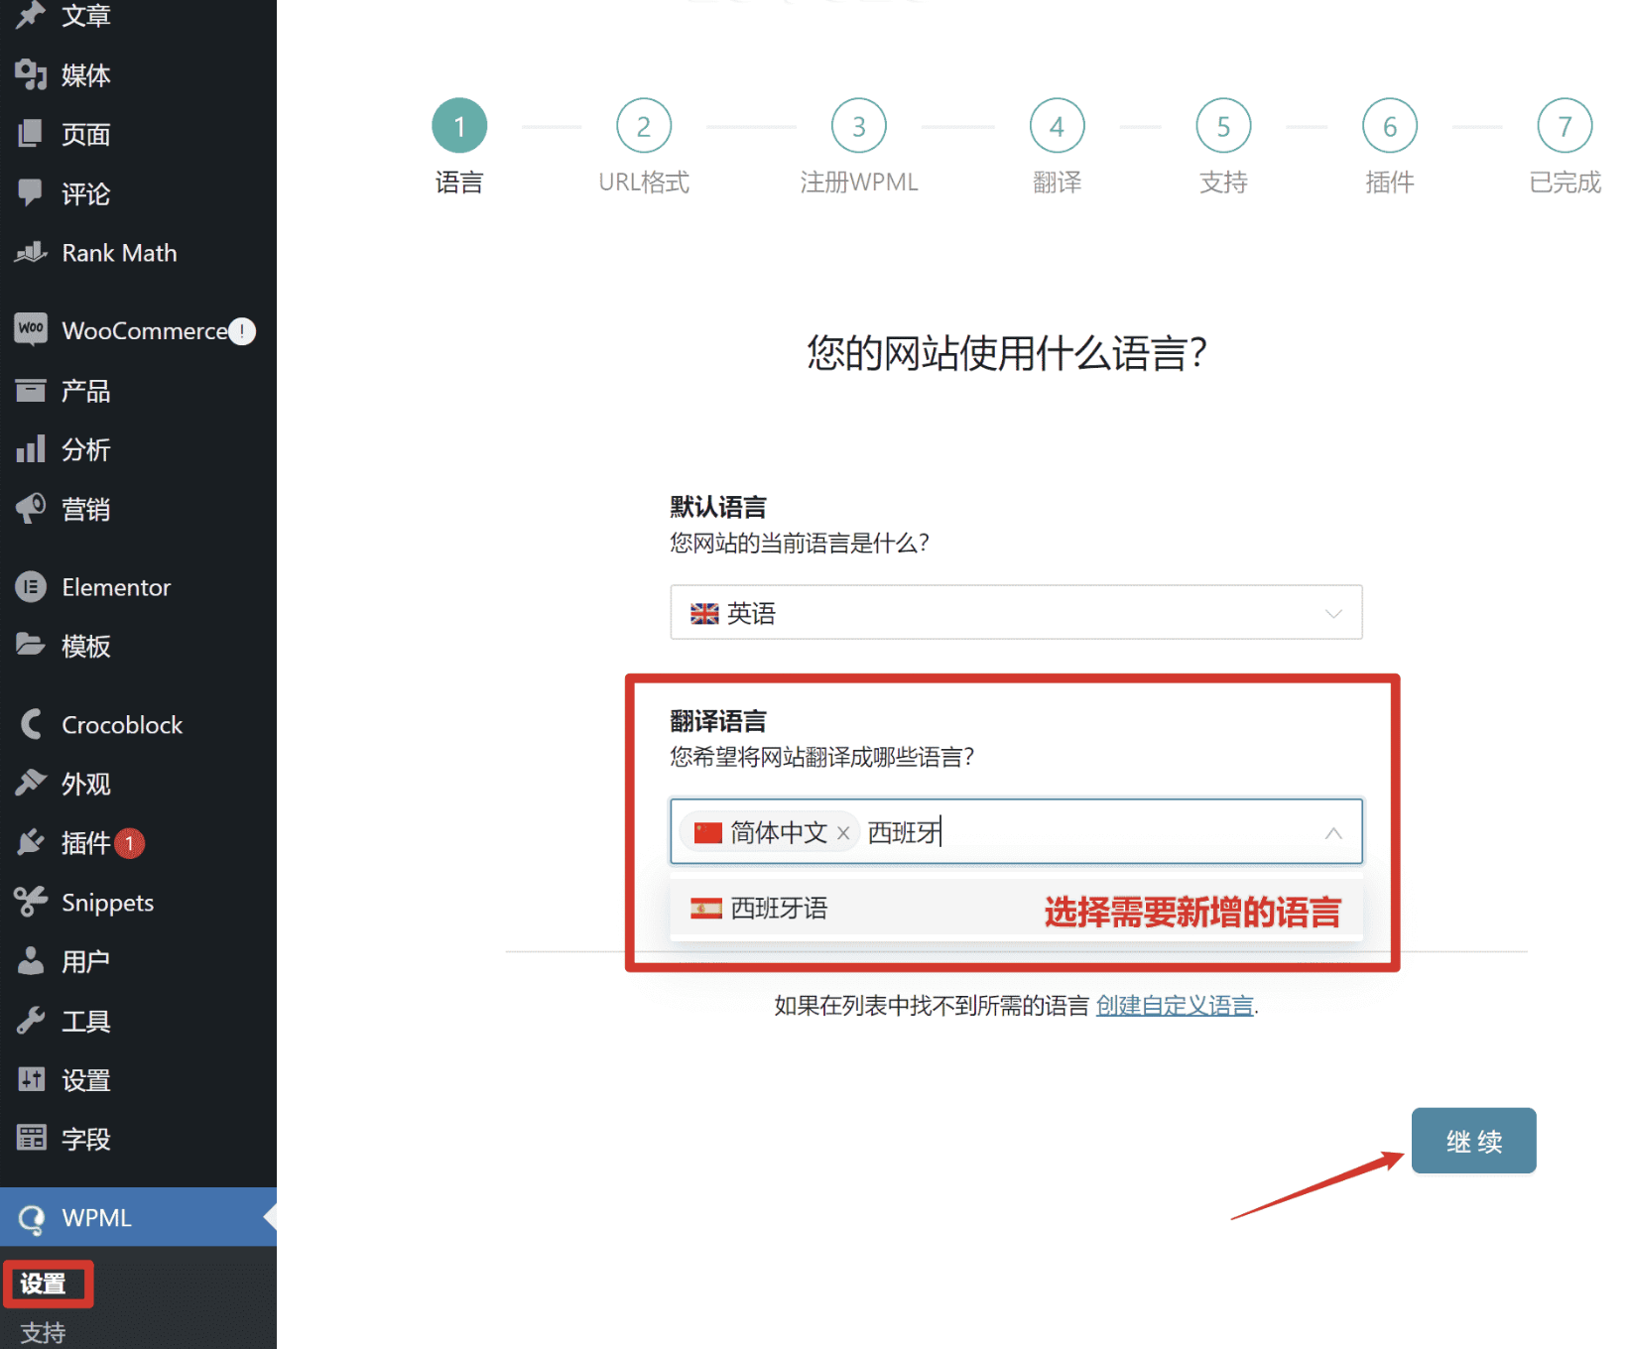
Task: Open the 产品 products menu
Action: point(85,390)
